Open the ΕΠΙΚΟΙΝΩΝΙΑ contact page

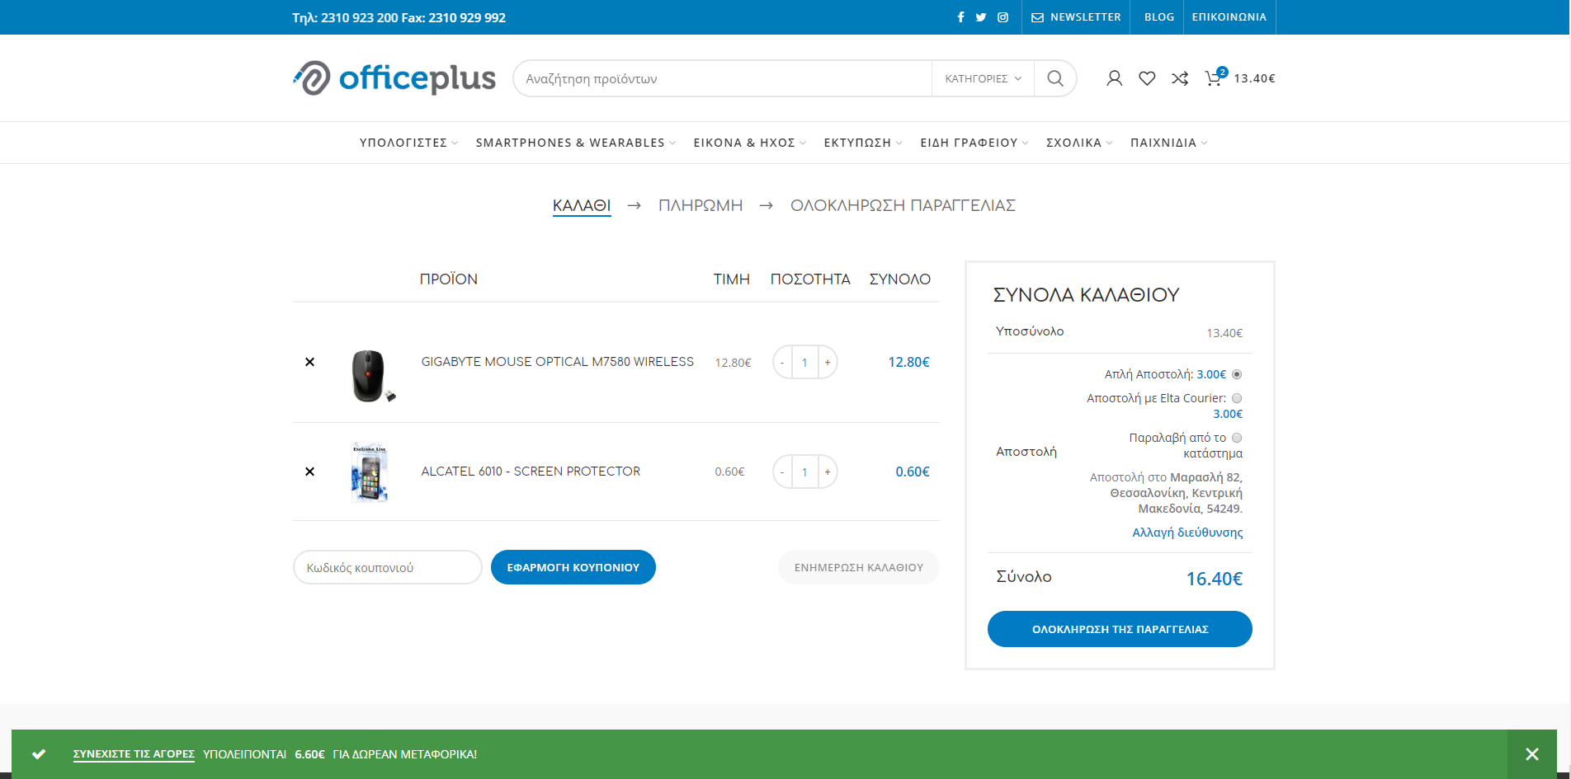click(x=1229, y=17)
